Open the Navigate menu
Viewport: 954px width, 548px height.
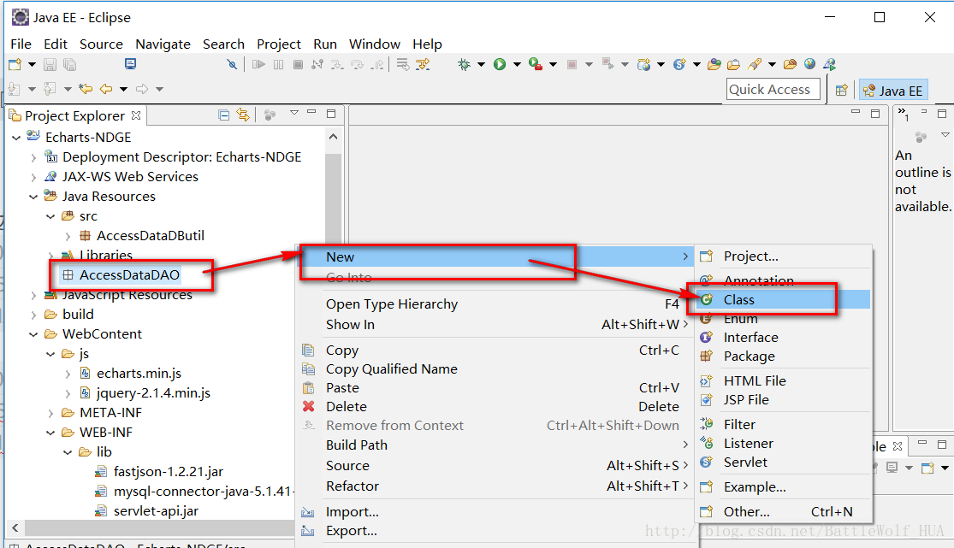pos(163,44)
